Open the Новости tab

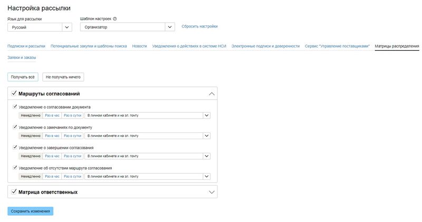coord(139,46)
